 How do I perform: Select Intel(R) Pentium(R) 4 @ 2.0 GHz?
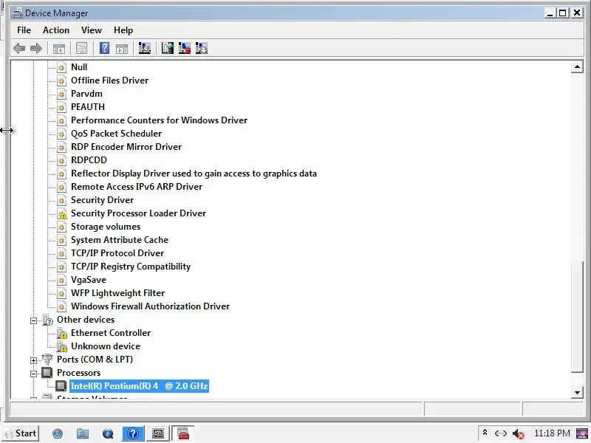tap(139, 385)
